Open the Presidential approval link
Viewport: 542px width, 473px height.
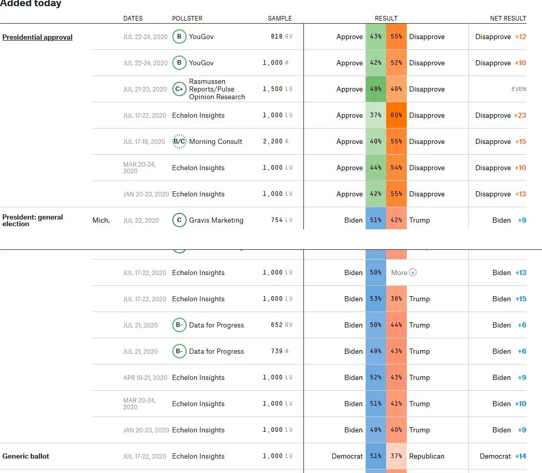tap(38, 38)
